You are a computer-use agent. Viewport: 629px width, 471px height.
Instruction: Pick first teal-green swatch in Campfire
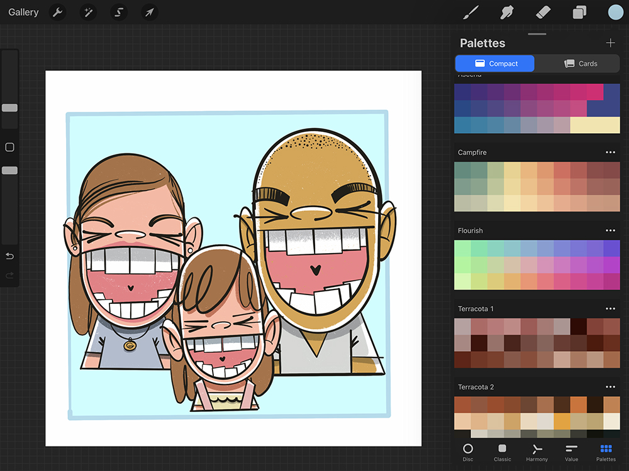pyautogui.click(x=462, y=170)
